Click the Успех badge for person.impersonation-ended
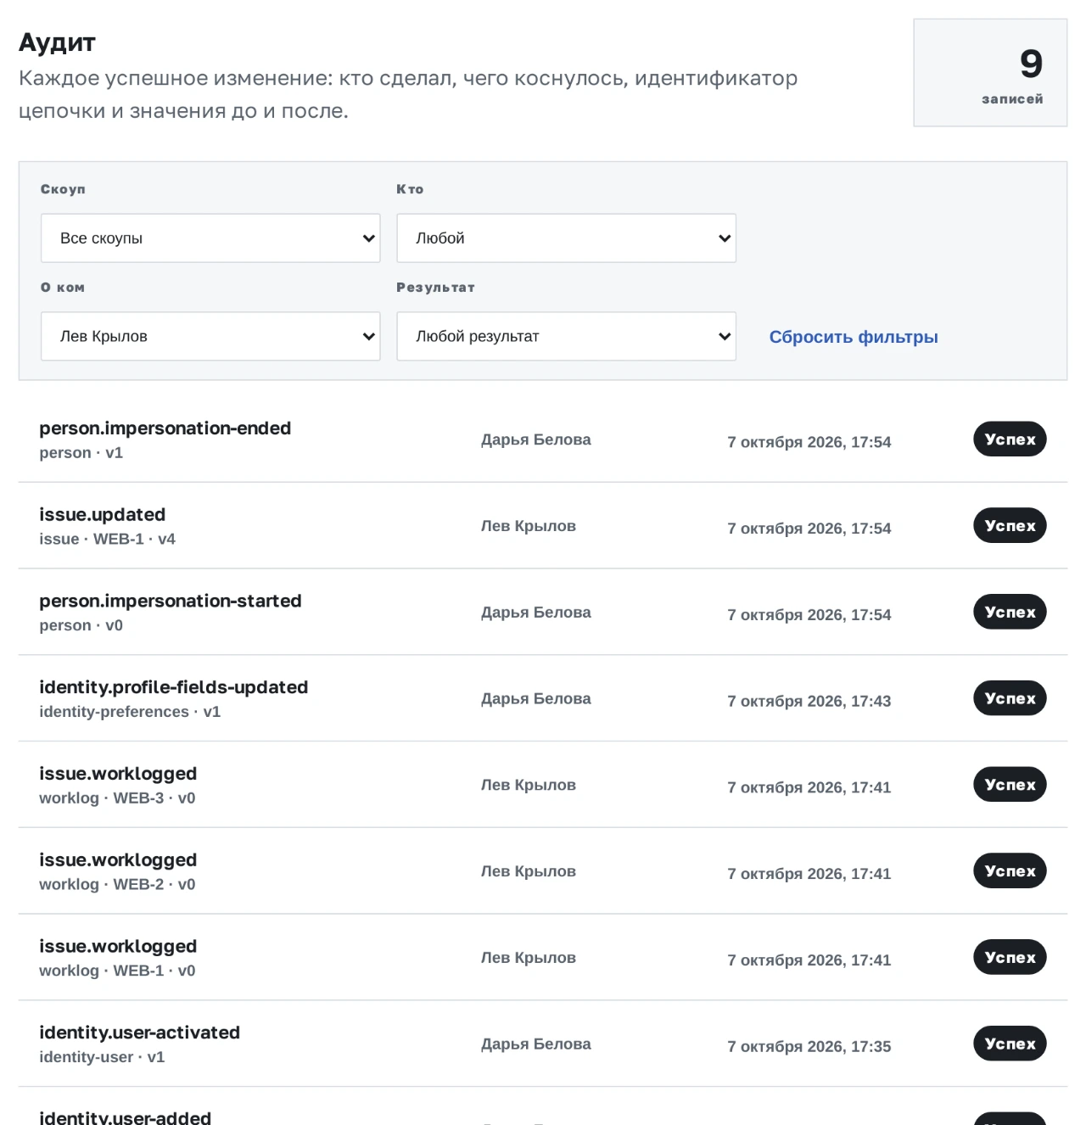The image size is (1086, 1125). point(1010,439)
